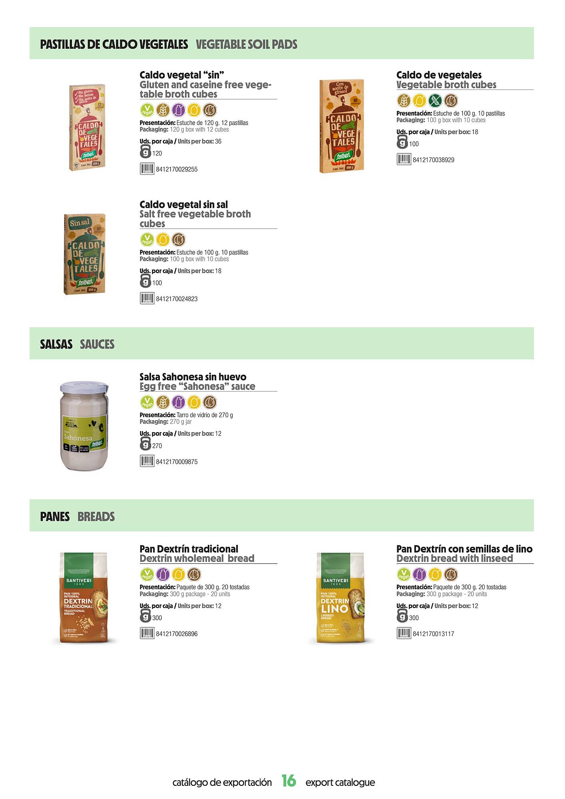Click the weight icon next to 270
The image size is (565, 799).
(x=145, y=444)
